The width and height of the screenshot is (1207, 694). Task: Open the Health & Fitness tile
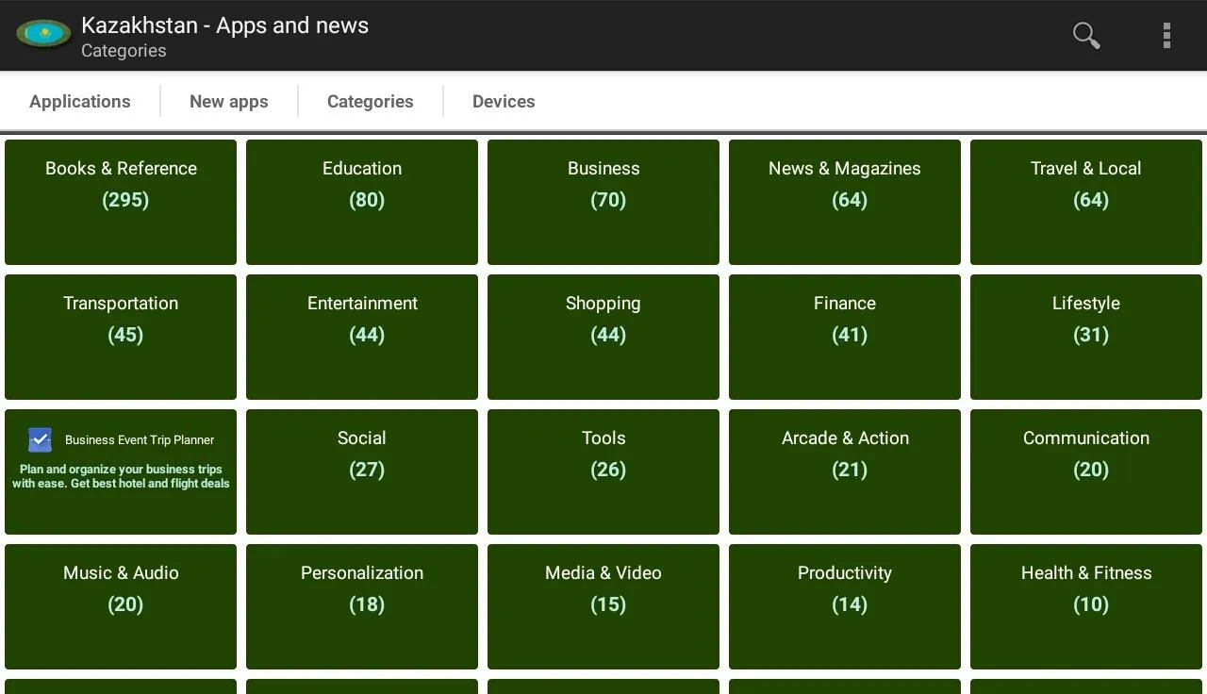pyautogui.click(x=1086, y=607)
